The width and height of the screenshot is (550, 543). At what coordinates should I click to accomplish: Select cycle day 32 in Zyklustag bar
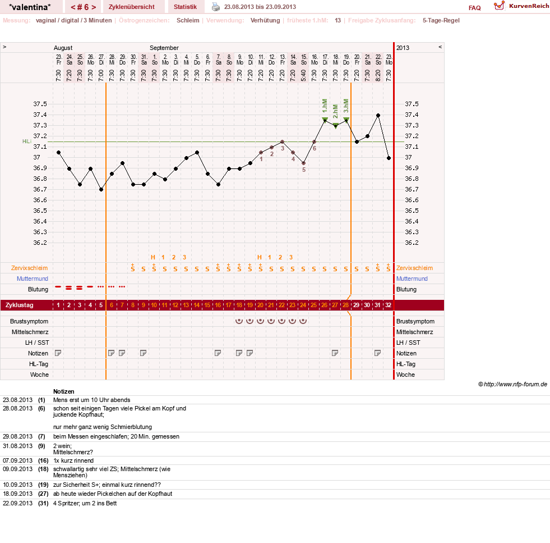click(389, 305)
